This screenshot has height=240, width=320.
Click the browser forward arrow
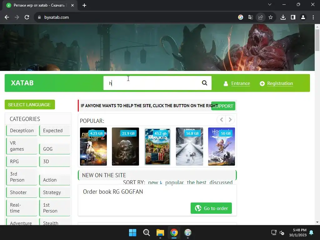click(x=17, y=17)
